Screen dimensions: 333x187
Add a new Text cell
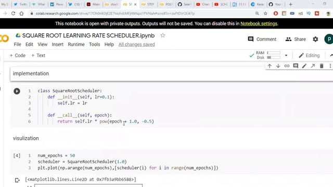click(38, 56)
